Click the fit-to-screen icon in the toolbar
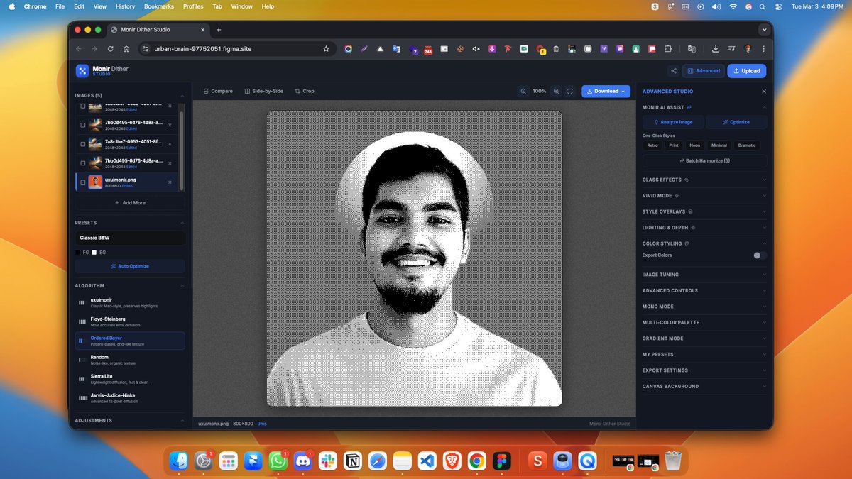This screenshot has height=479, width=852. (569, 91)
